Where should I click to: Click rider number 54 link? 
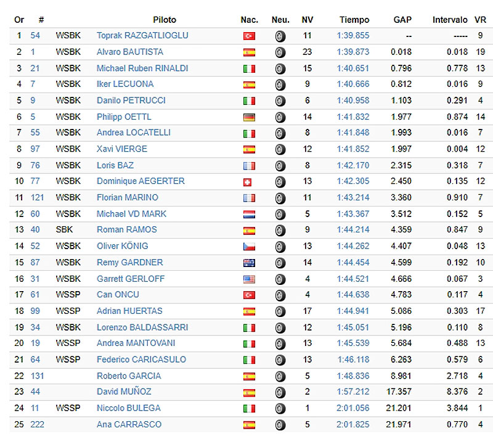click(35, 36)
